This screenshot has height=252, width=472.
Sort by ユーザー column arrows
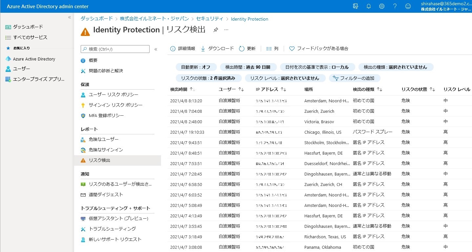tap(241, 89)
